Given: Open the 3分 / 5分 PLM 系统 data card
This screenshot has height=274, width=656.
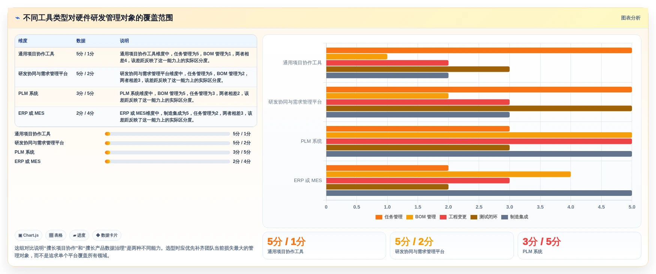Looking at the screenshot, I should coord(580,246).
